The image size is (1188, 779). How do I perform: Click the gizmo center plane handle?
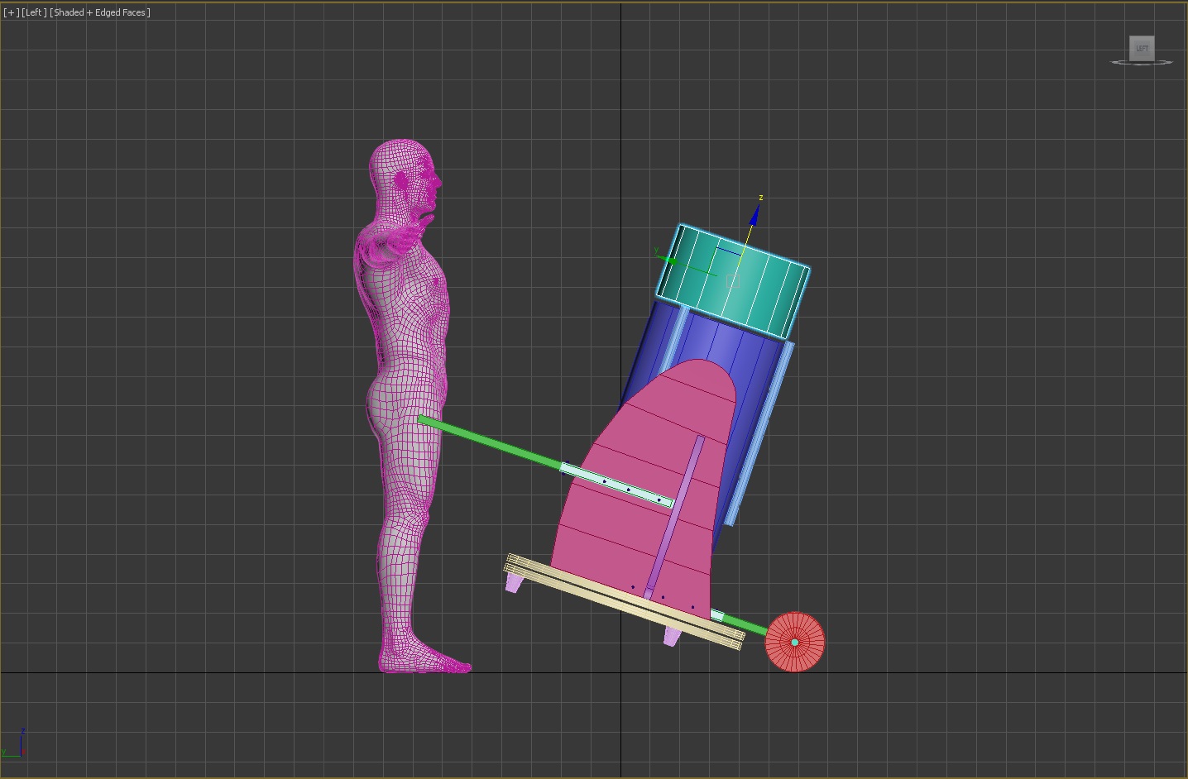731,281
